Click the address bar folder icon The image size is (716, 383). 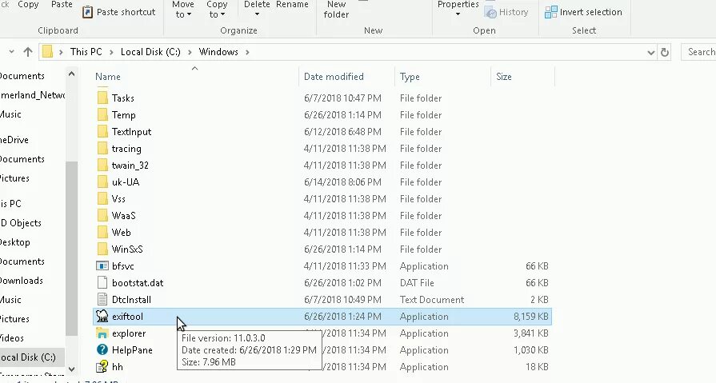coord(47,52)
